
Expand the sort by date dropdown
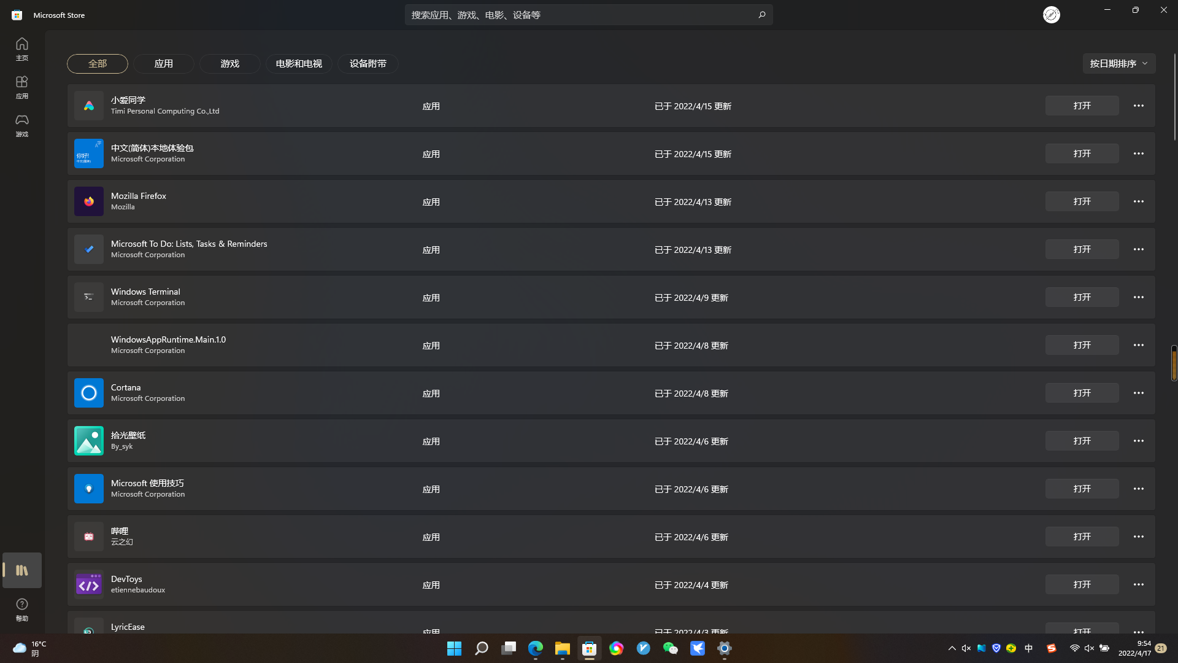(x=1118, y=63)
